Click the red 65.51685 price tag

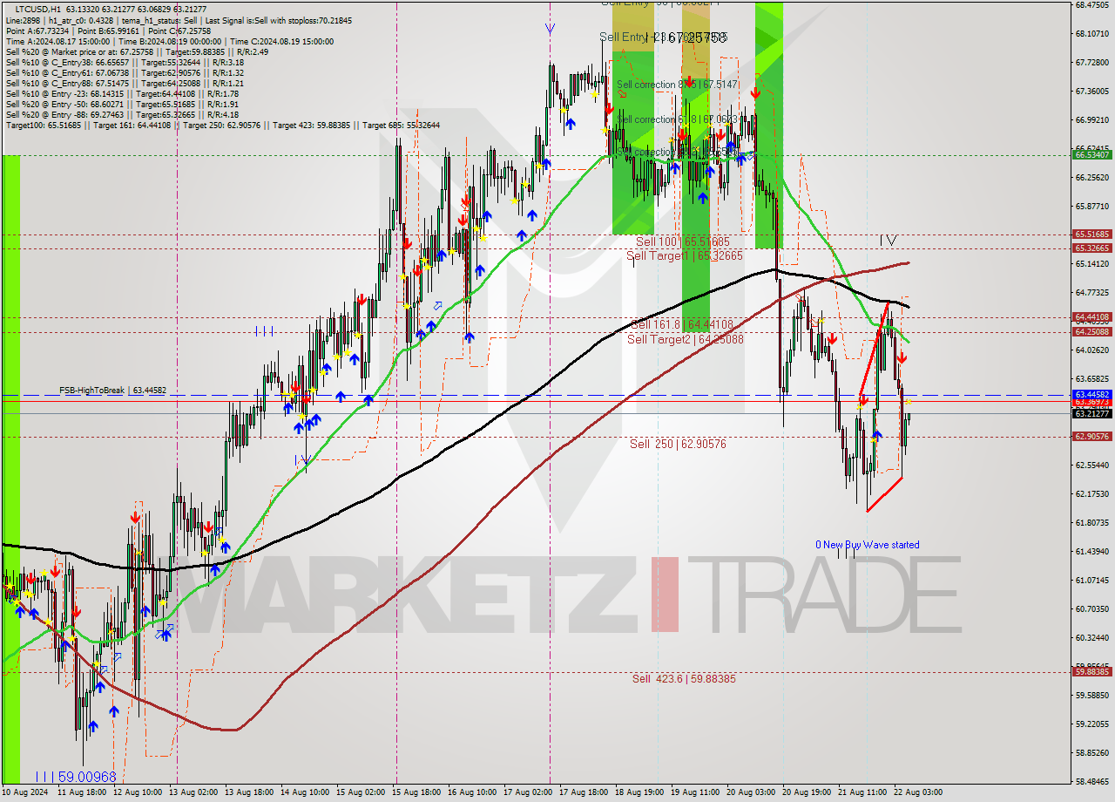click(x=1091, y=234)
